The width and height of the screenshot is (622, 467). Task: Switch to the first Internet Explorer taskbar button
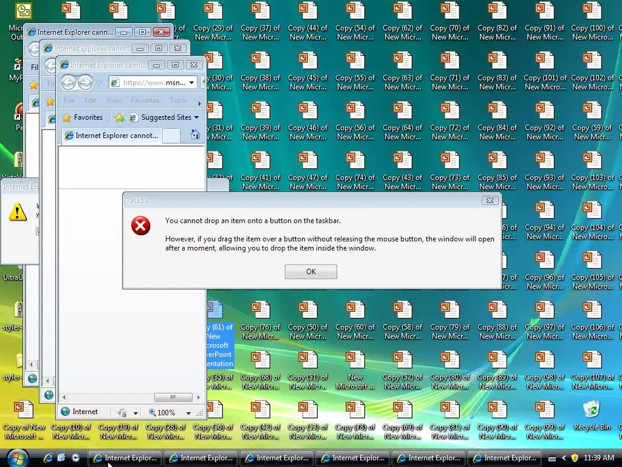pos(125,458)
